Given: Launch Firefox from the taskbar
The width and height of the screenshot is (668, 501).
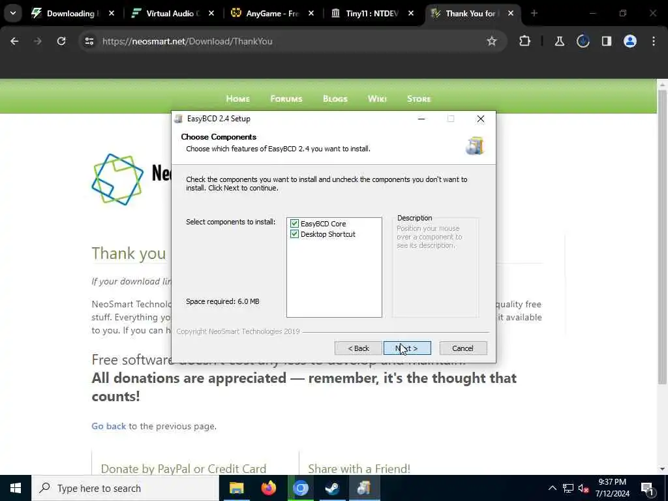Looking at the screenshot, I should 268,488.
